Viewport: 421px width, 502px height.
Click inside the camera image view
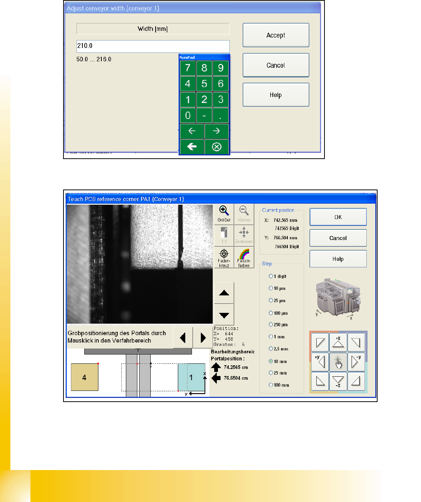(x=140, y=264)
